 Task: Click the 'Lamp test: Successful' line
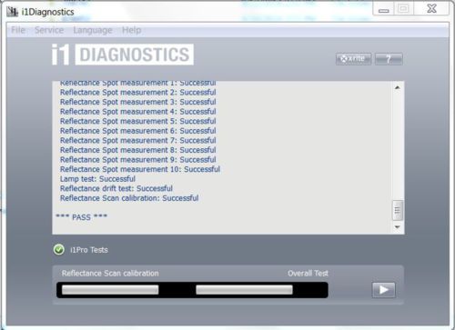click(97, 179)
